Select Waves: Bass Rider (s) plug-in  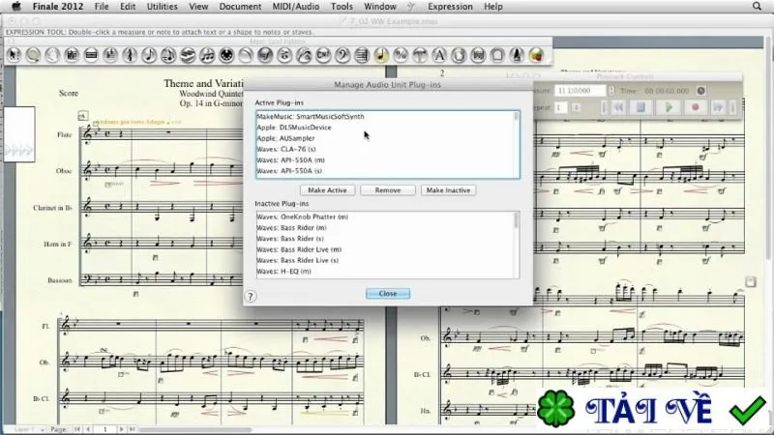point(385,238)
